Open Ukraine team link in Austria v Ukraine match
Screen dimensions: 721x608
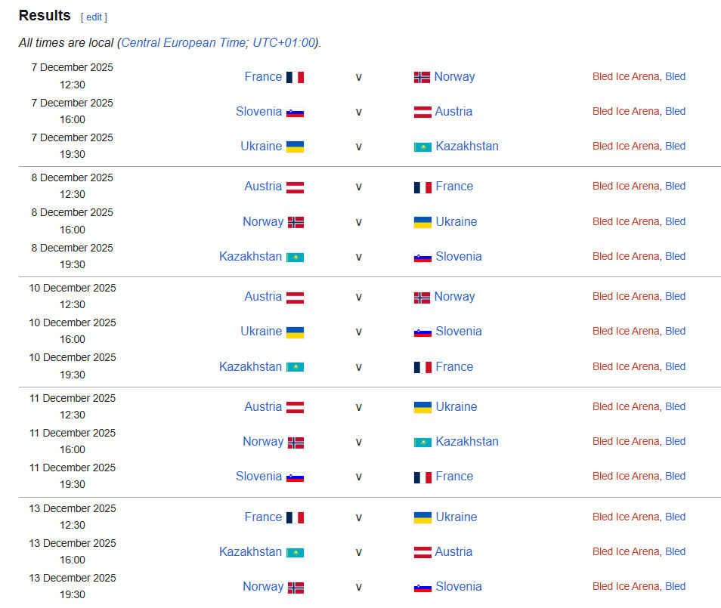(456, 406)
